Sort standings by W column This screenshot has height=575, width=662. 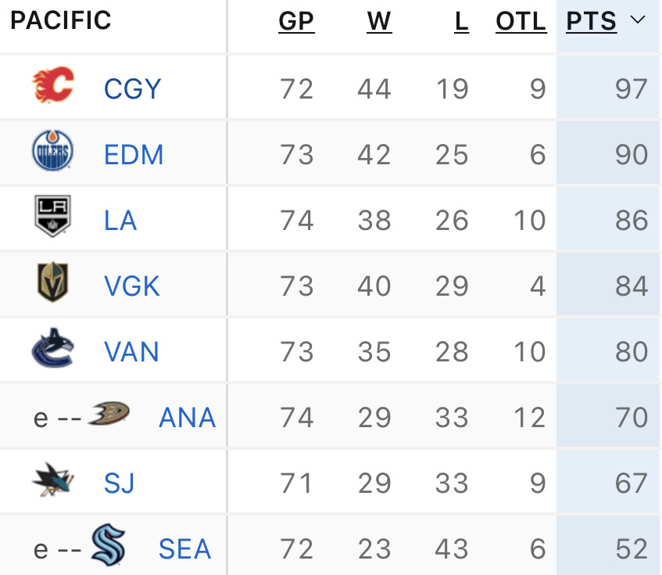click(x=379, y=22)
